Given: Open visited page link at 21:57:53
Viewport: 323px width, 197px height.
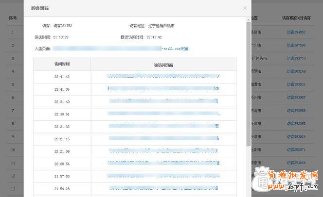Looking at the screenshot, I should pyautogui.click(x=163, y=176).
